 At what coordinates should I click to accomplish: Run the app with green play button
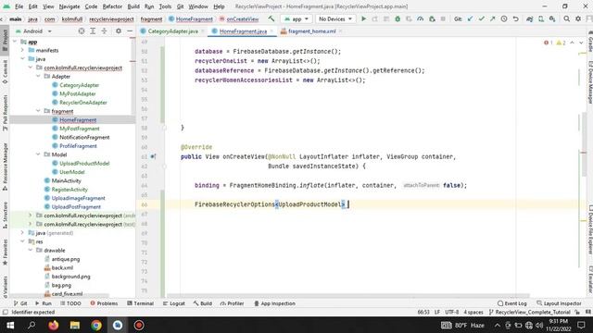[x=363, y=18]
